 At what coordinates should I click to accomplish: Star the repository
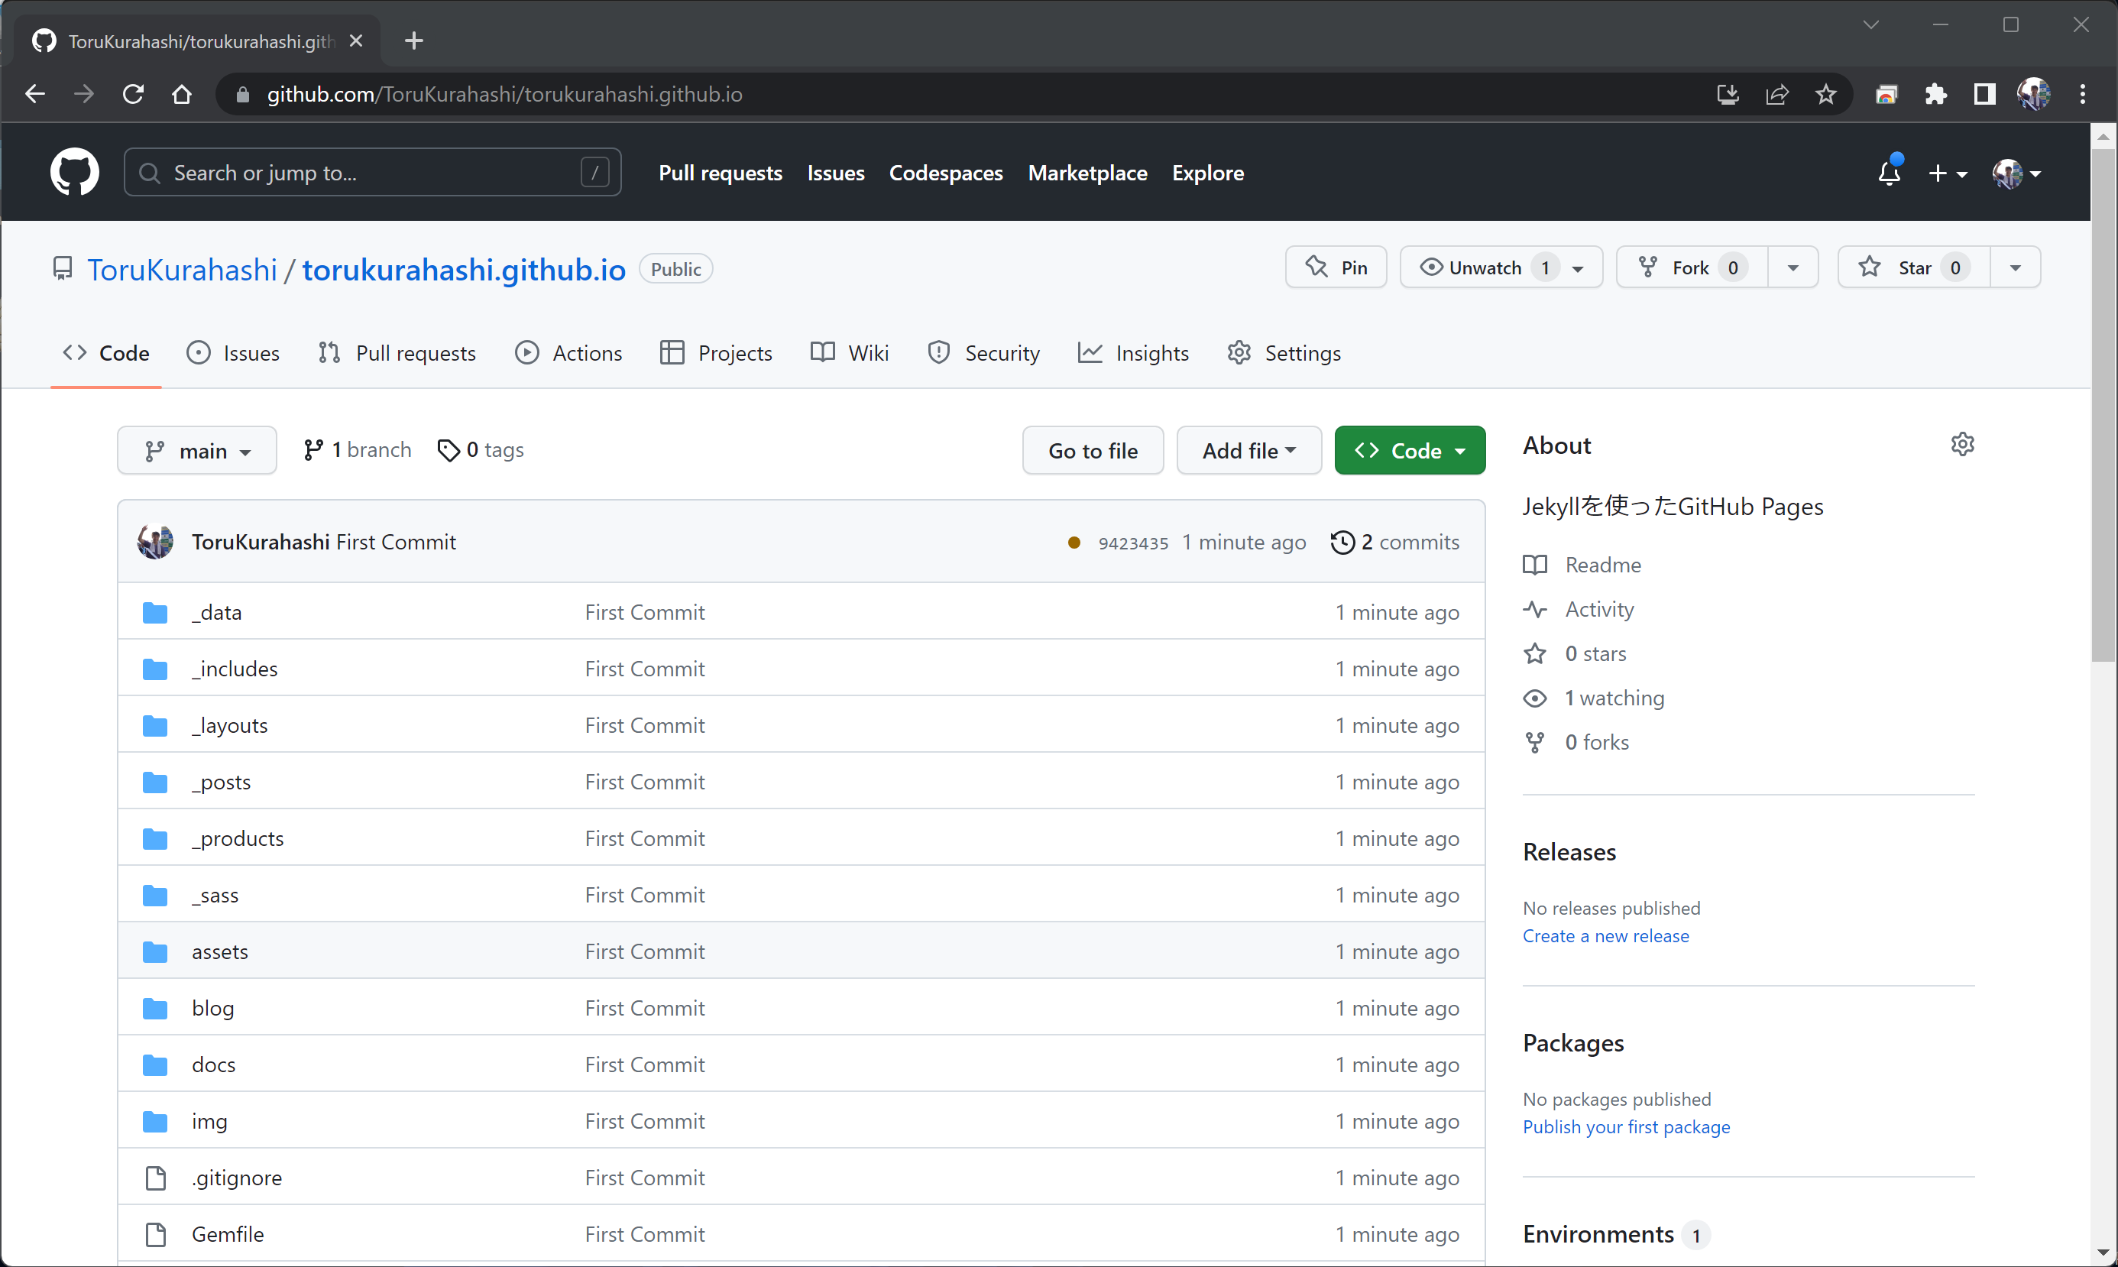[x=1913, y=268]
